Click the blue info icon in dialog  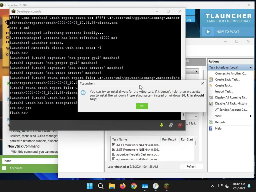(x=83, y=93)
